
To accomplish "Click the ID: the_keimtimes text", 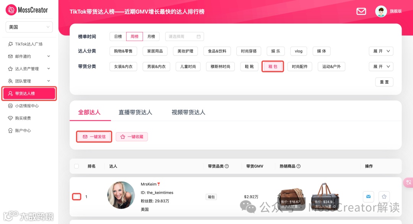I will (157, 193).
